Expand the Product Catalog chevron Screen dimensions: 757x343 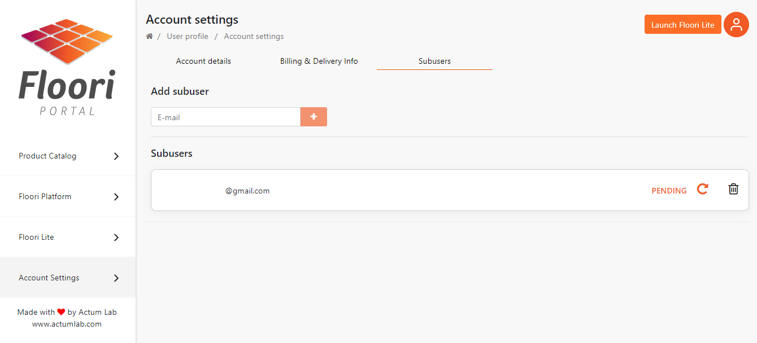[x=116, y=156]
